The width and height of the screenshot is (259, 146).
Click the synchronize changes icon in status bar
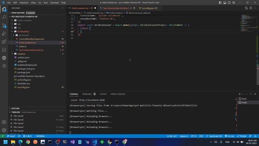pos(19,136)
